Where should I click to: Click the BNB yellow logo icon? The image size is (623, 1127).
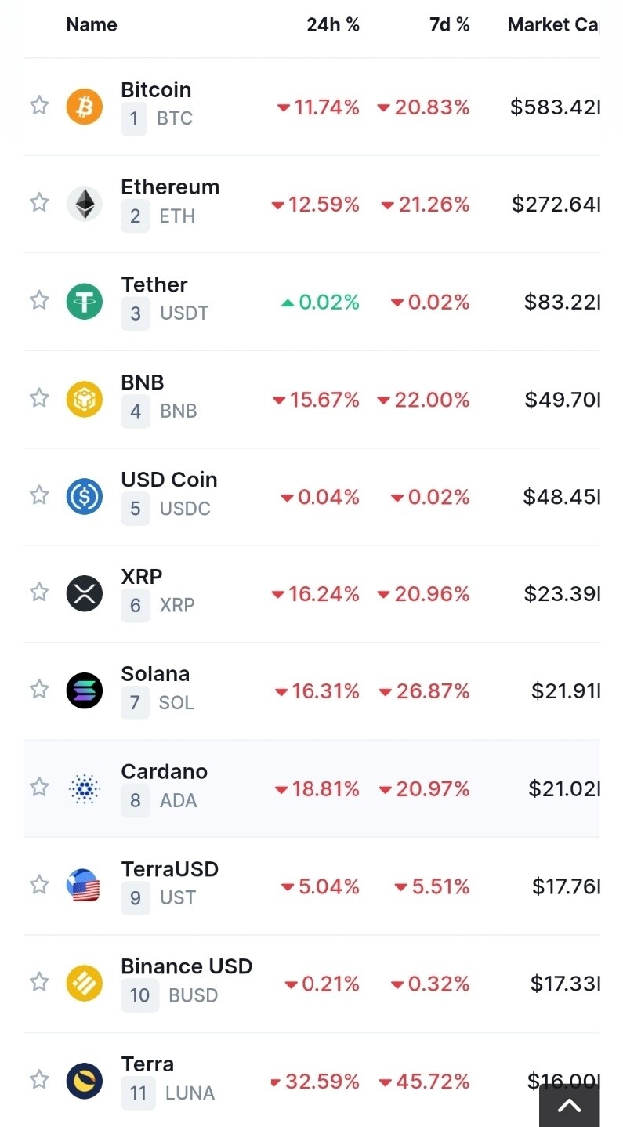84,399
